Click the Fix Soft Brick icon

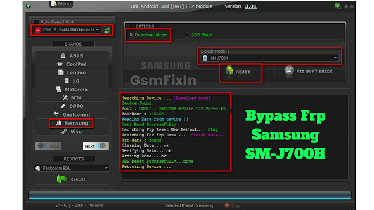289,71
